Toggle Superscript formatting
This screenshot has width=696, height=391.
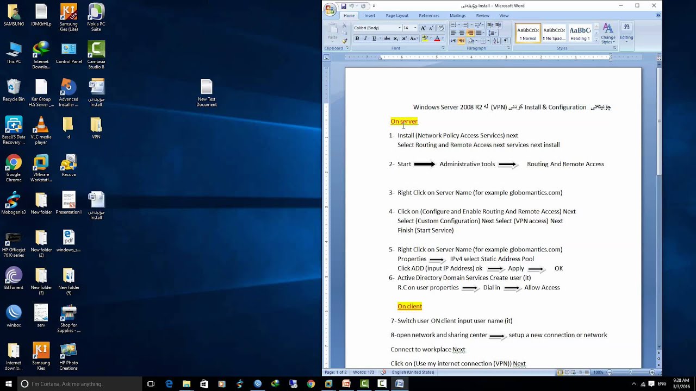click(x=404, y=39)
